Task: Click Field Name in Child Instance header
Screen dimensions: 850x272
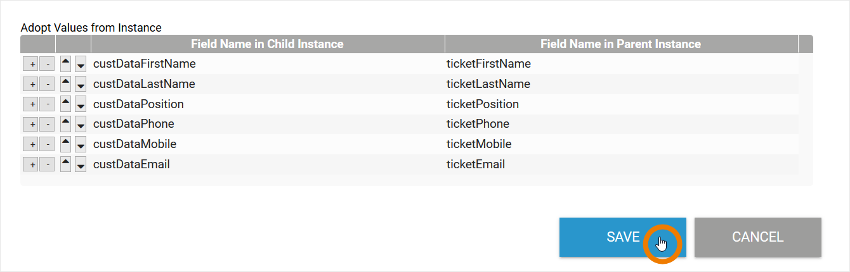Action: pos(267,44)
